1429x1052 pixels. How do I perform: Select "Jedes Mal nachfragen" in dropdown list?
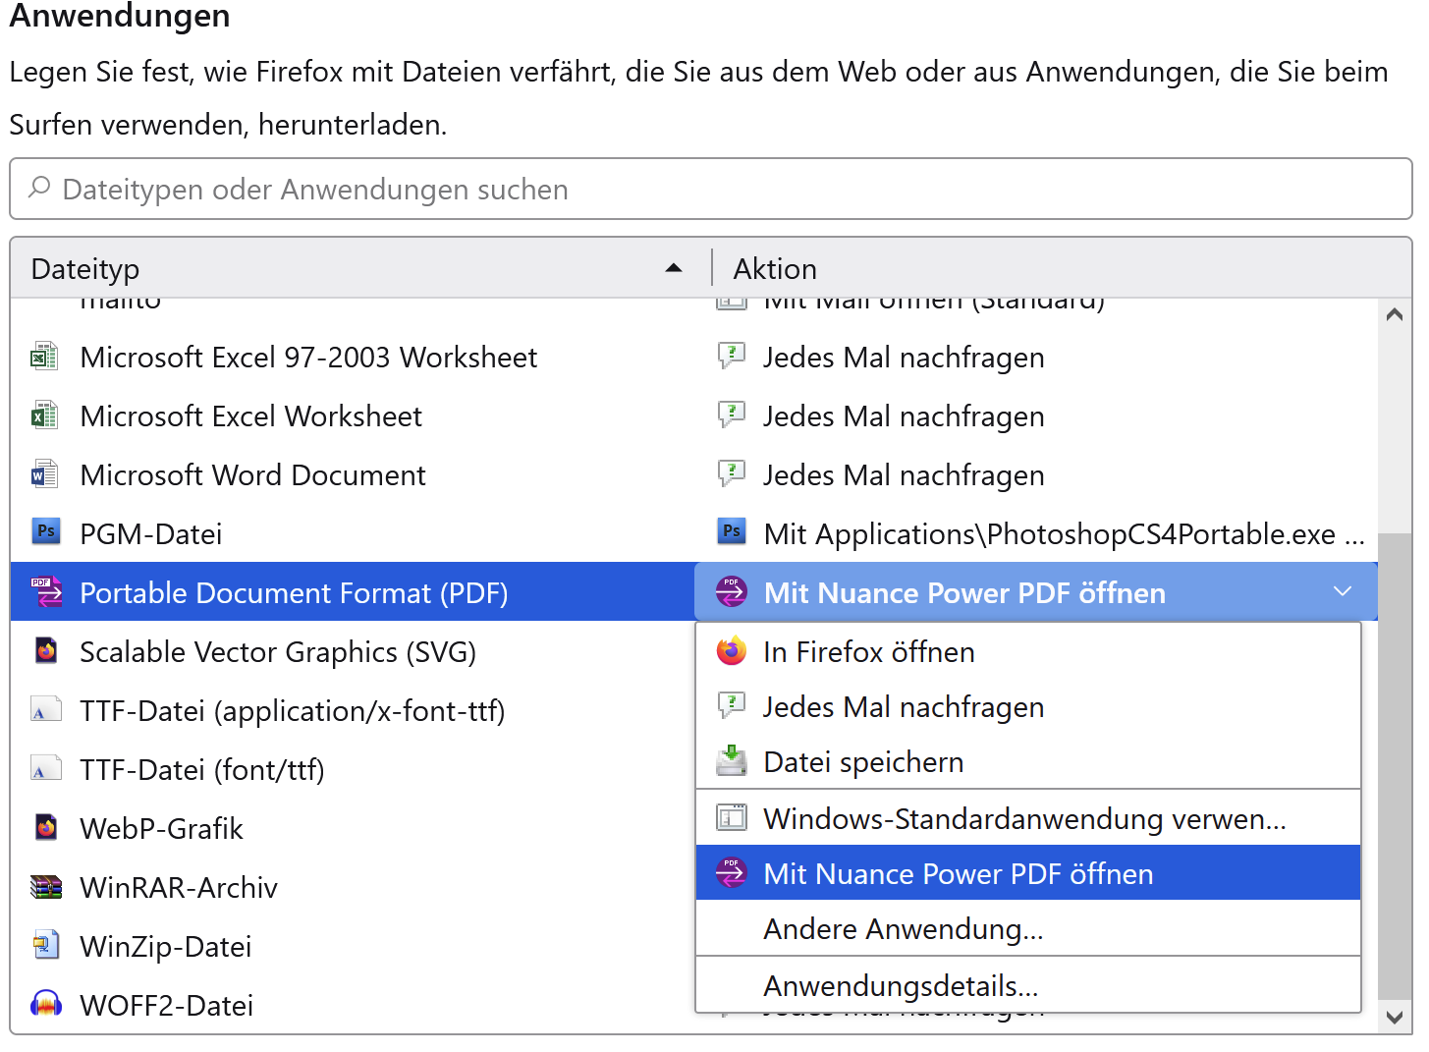[x=904, y=707]
